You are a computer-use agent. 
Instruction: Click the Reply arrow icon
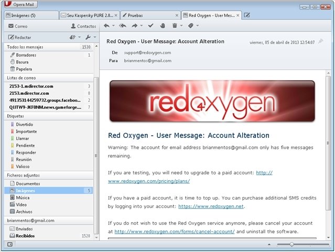point(106,26)
